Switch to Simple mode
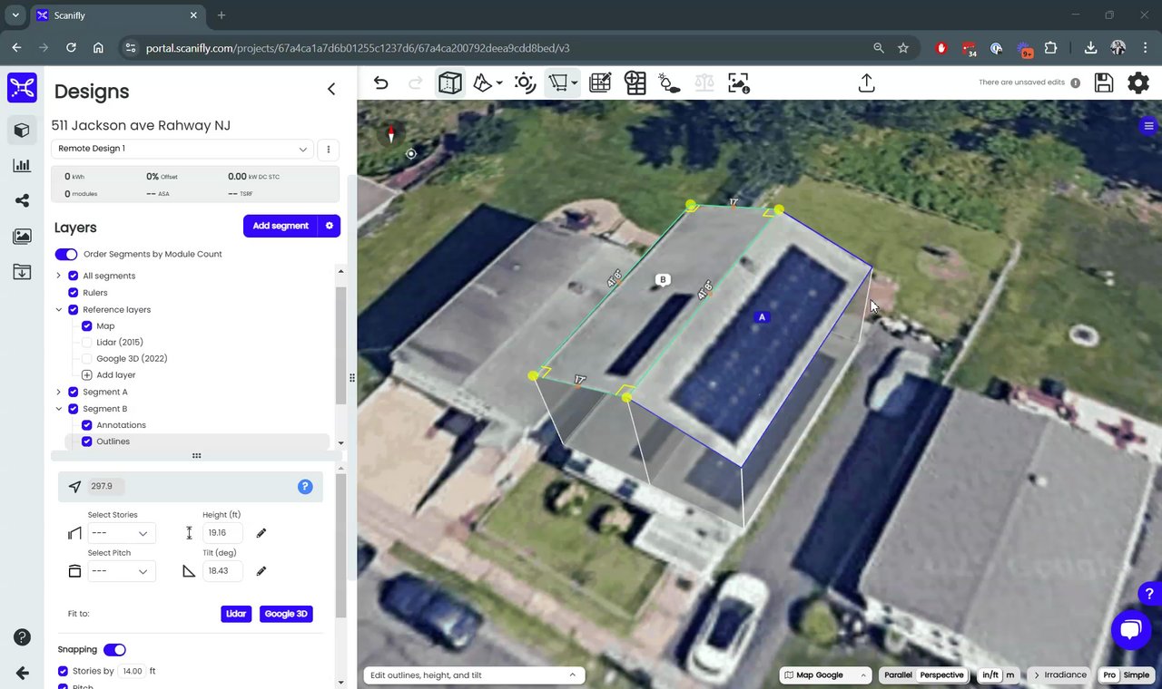This screenshot has width=1162, height=689. click(1137, 675)
